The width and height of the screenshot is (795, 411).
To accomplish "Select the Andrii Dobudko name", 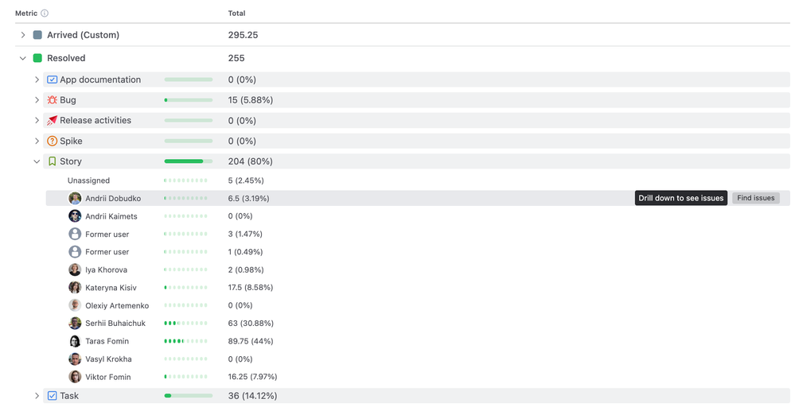I will 113,199.
